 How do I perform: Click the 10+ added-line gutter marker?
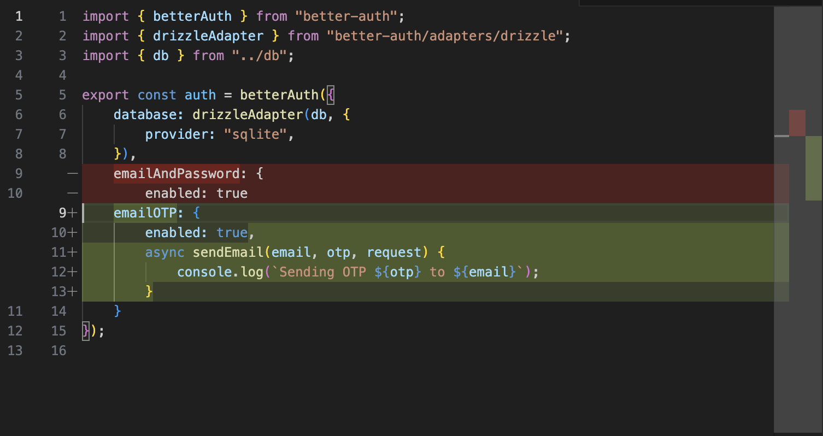tap(64, 233)
